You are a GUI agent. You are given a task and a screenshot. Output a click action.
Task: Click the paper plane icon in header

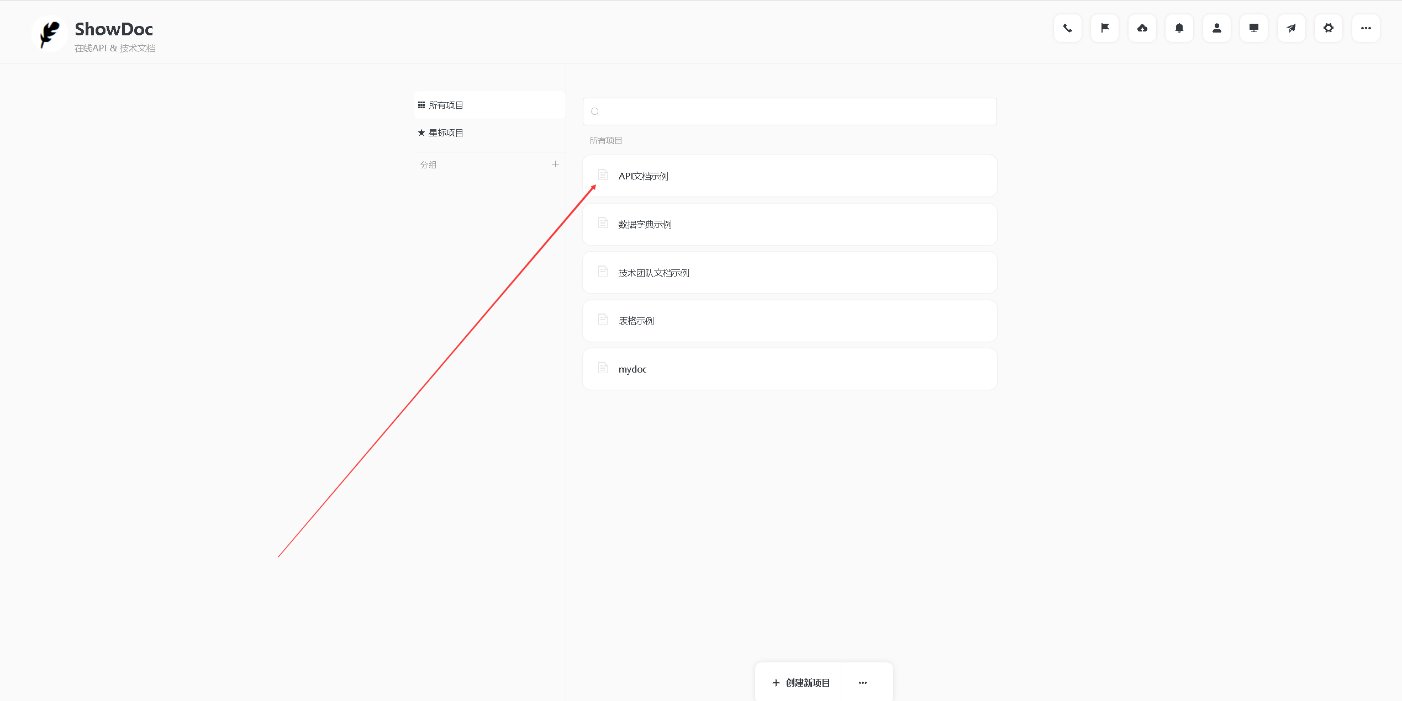(1291, 28)
